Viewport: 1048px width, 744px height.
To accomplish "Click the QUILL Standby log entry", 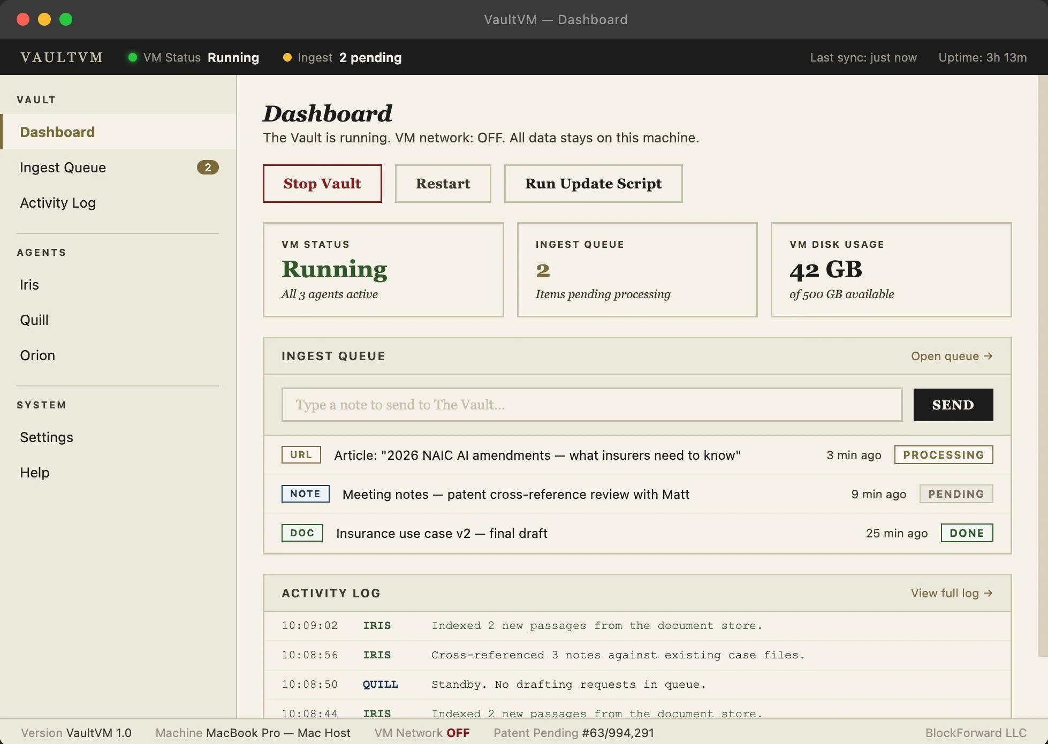I will pyautogui.click(x=637, y=685).
